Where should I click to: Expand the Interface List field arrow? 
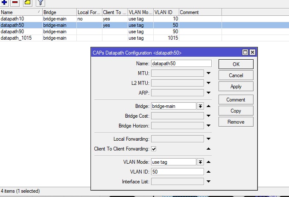pos(208,181)
